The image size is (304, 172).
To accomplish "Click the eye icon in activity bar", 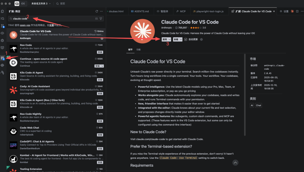I will [2, 33].
